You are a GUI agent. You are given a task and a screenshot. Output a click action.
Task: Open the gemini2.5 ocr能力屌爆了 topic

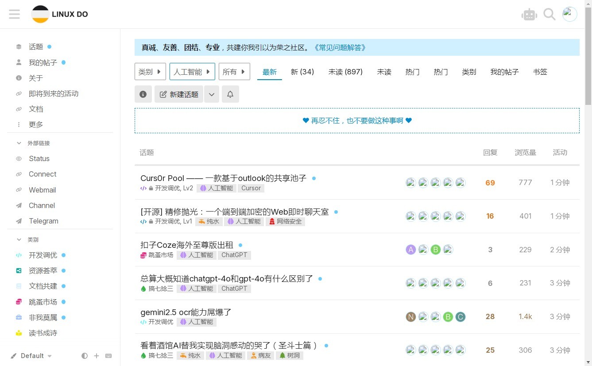point(186,312)
